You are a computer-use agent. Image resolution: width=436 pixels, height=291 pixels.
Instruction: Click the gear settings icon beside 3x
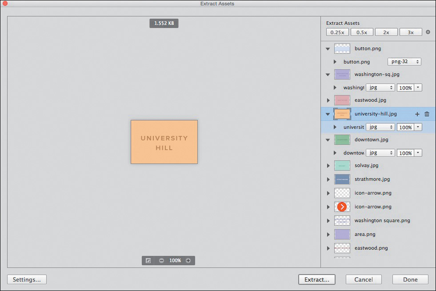(x=428, y=32)
